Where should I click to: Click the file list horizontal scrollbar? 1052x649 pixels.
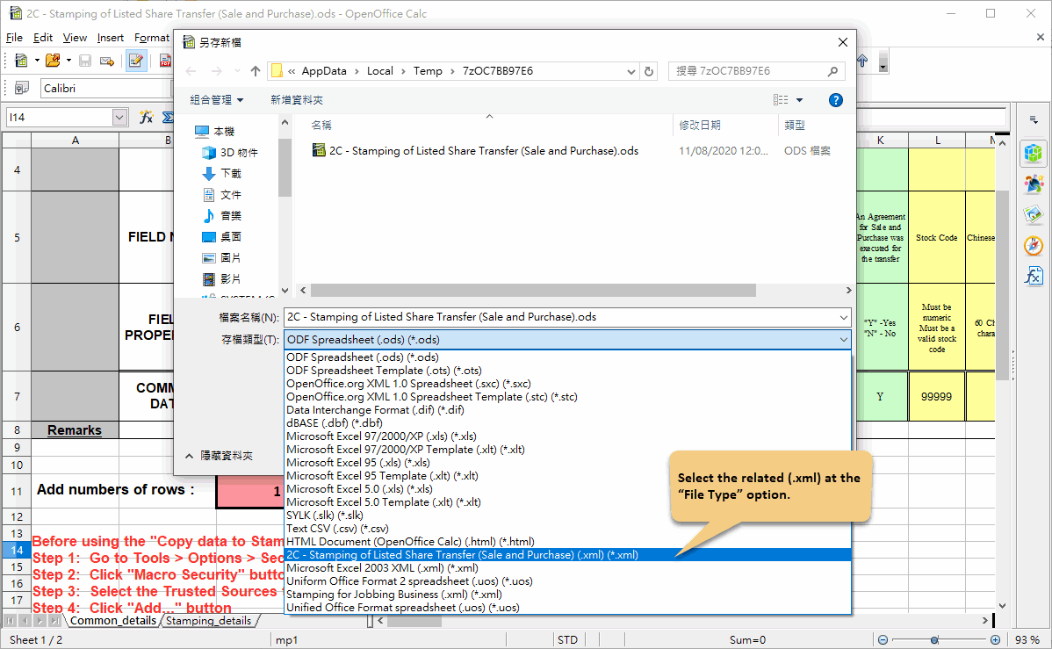pyautogui.click(x=533, y=290)
